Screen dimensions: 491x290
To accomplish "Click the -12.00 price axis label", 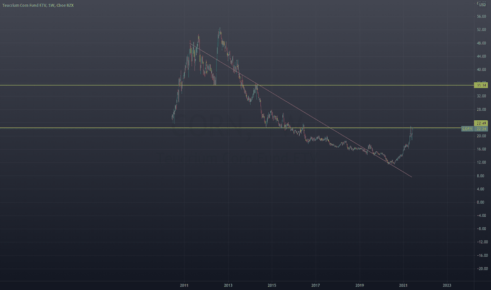I will 482,242.
